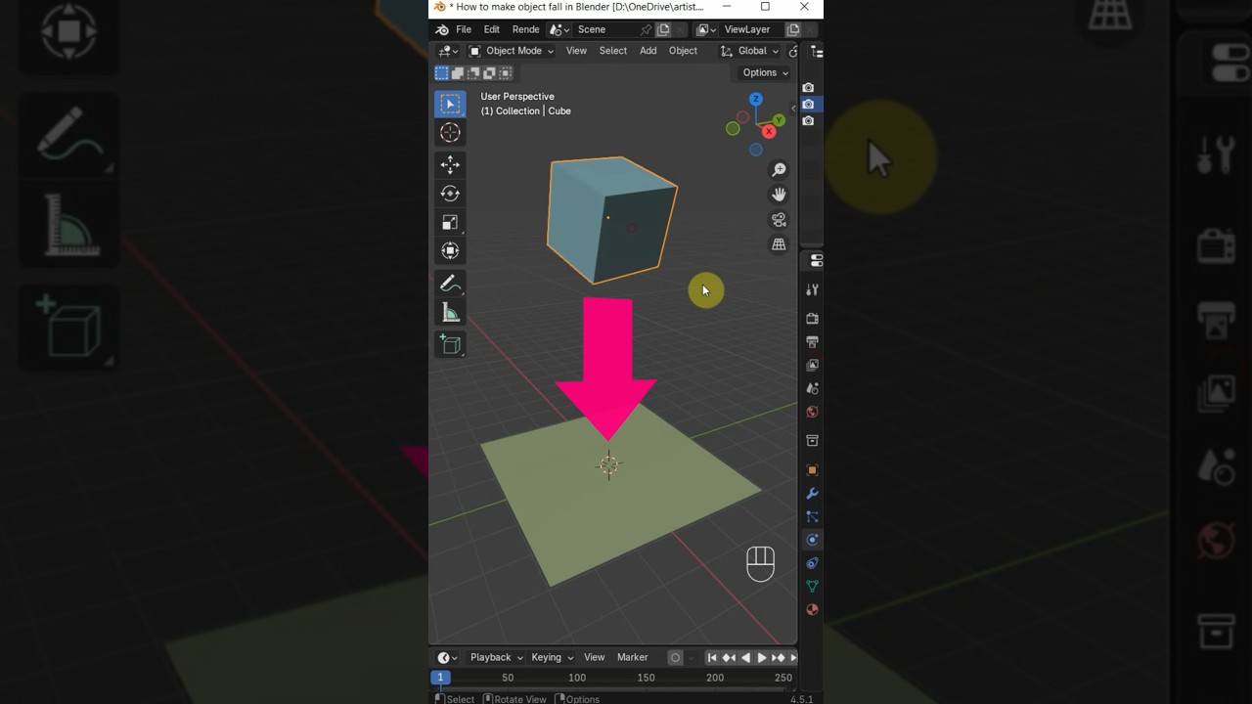Open the Modifiers wrench tab
This screenshot has width=1252, height=704.
point(812,494)
